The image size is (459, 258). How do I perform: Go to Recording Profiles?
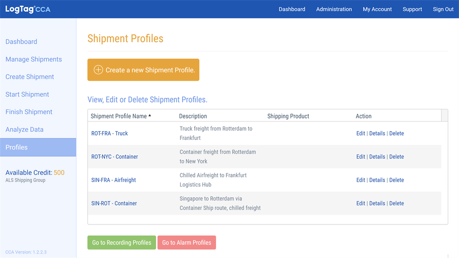tap(122, 242)
